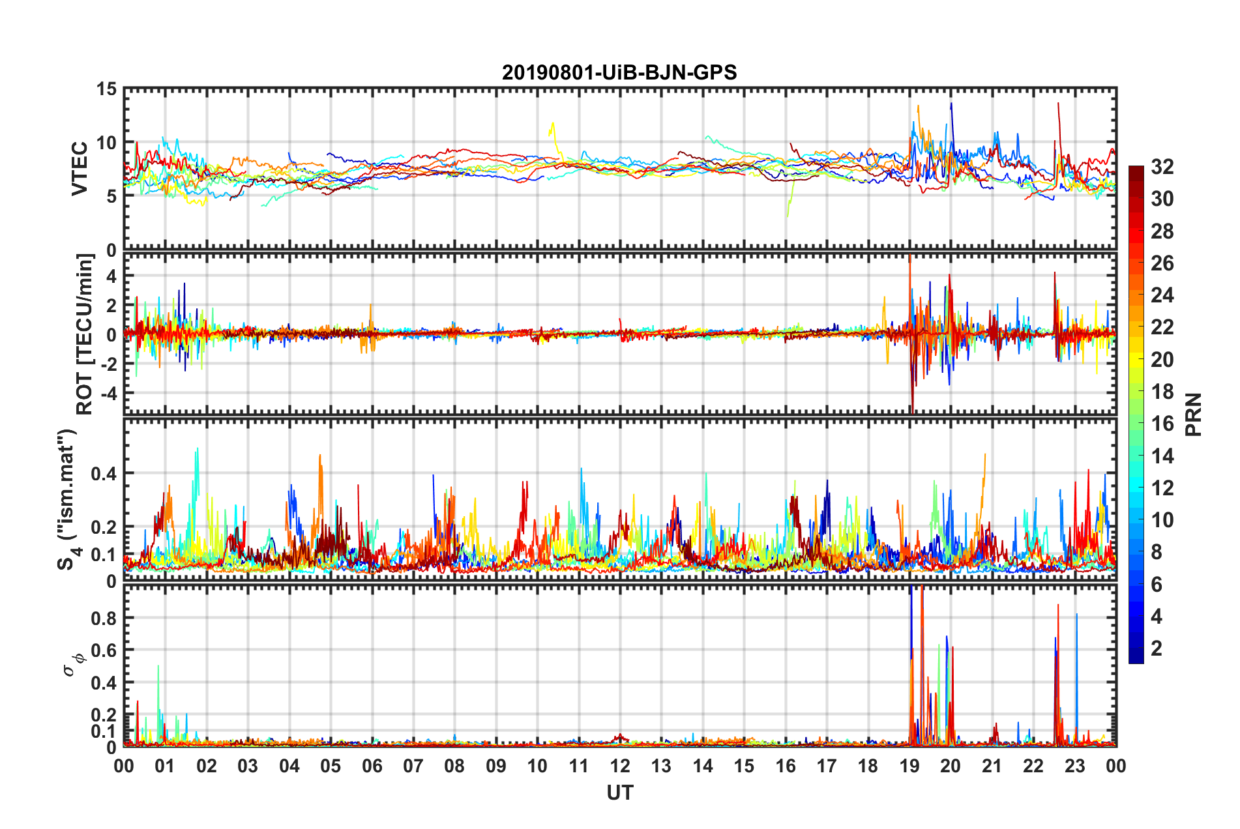Click the x-axis tick label 17
Screen dimensions: 1240x829
(827, 766)
